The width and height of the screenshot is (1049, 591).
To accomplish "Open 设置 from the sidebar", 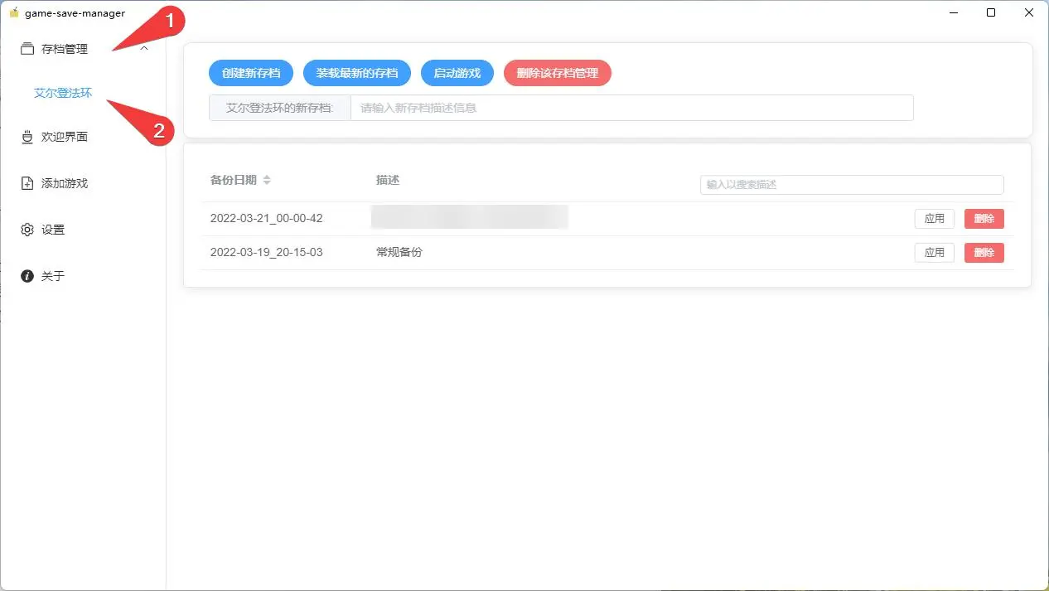I will click(53, 230).
